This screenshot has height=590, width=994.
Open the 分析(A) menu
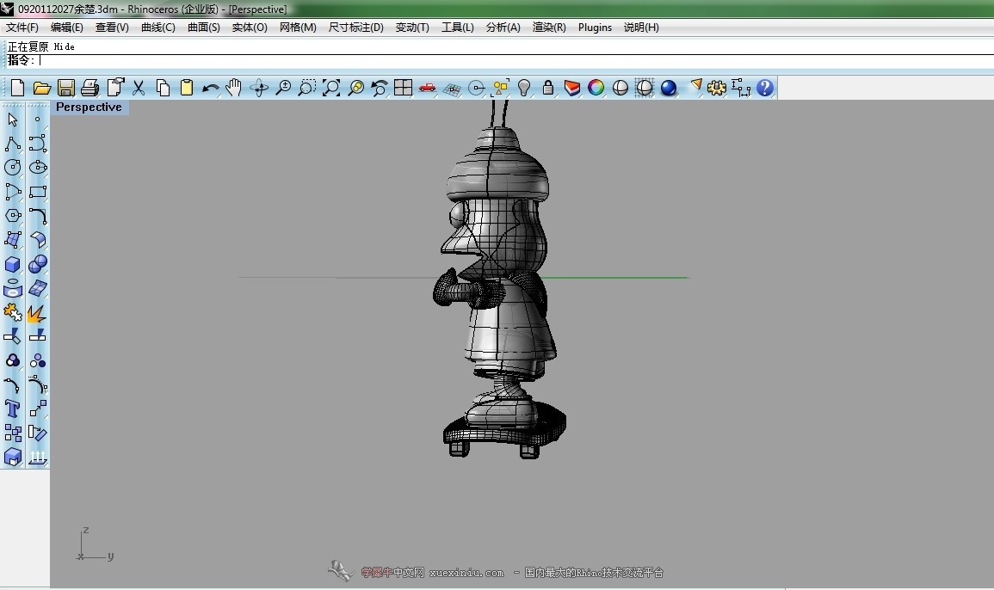coord(503,28)
